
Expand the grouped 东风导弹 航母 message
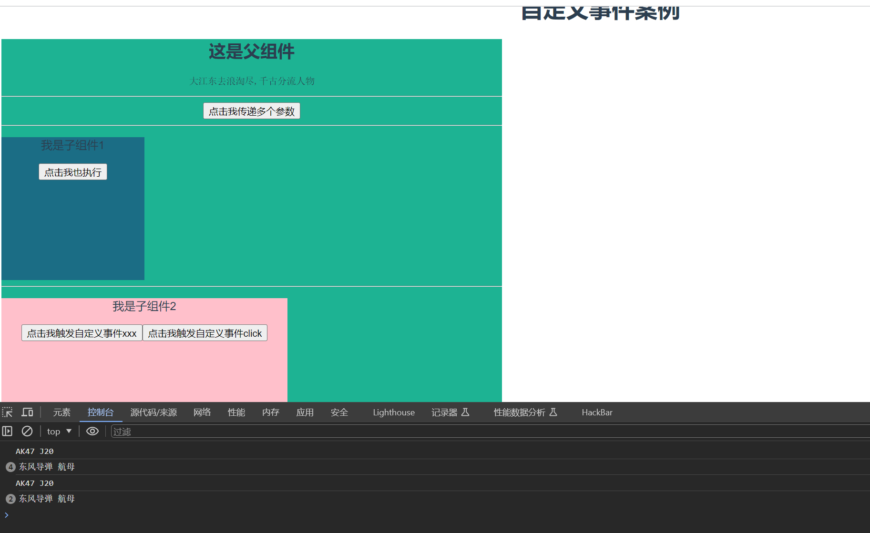pyautogui.click(x=10, y=467)
